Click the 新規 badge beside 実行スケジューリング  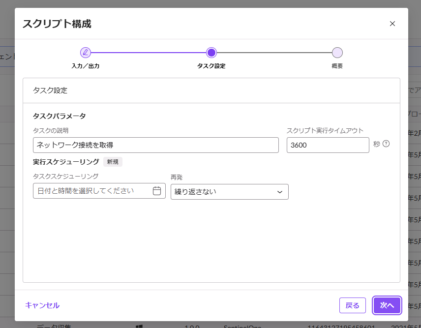pos(113,162)
